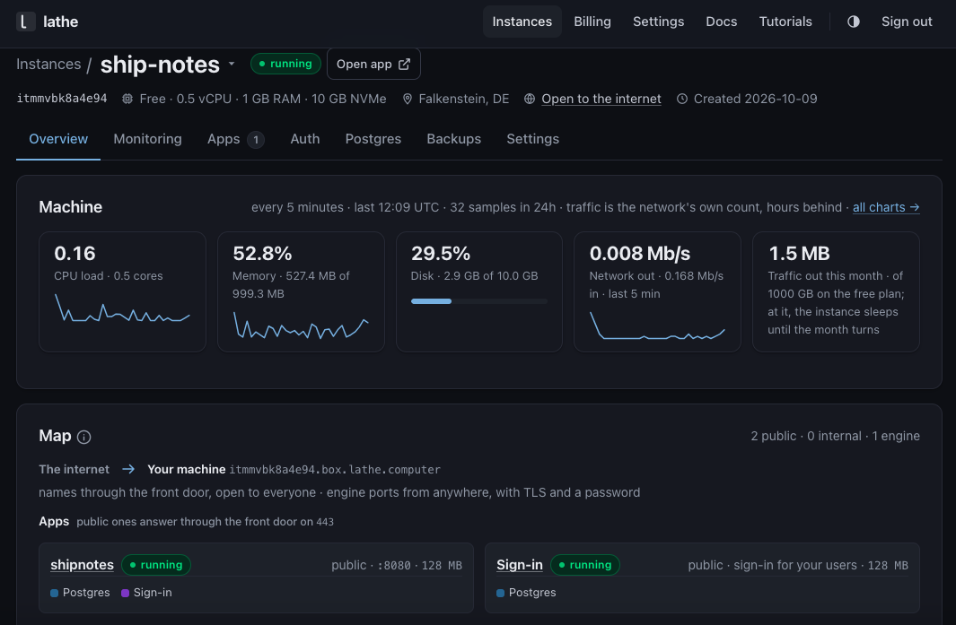956x625 pixels.
Task: Click the purple Sign-in square in shipnotes card
Action: [125, 593]
